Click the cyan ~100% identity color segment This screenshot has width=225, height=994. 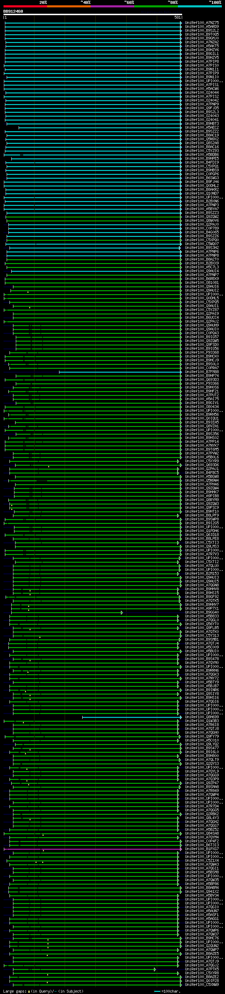(x=200, y=6)
